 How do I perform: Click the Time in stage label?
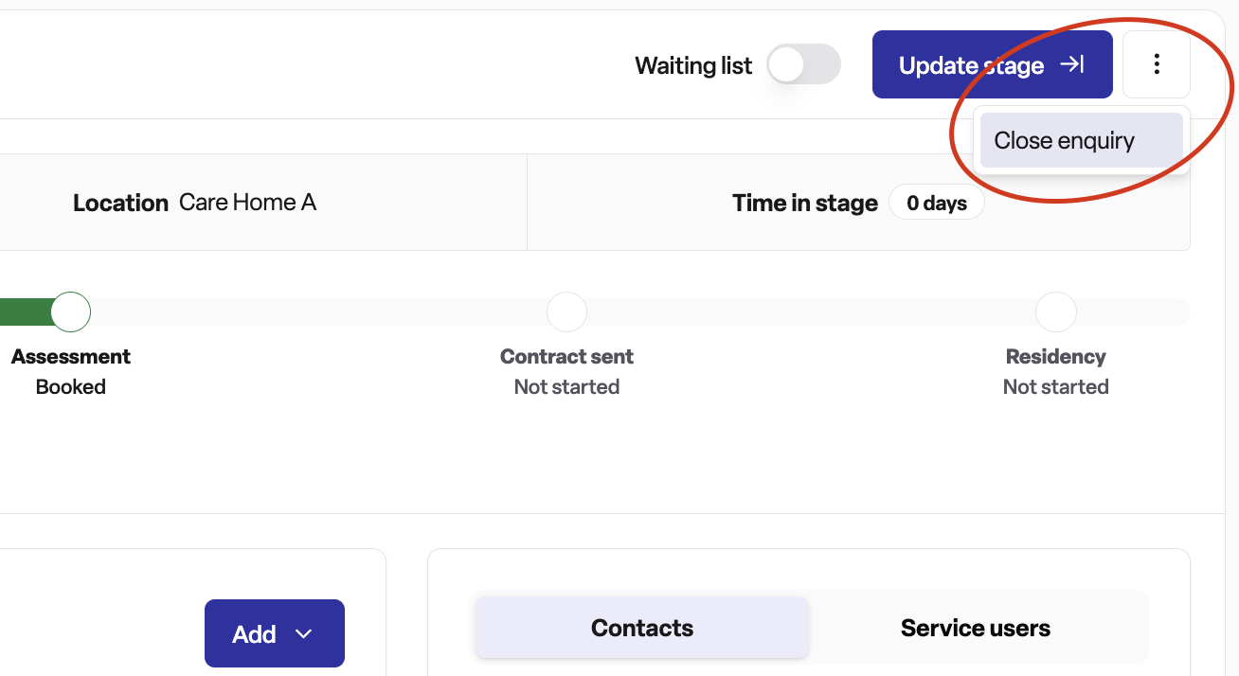click(805, 203)
